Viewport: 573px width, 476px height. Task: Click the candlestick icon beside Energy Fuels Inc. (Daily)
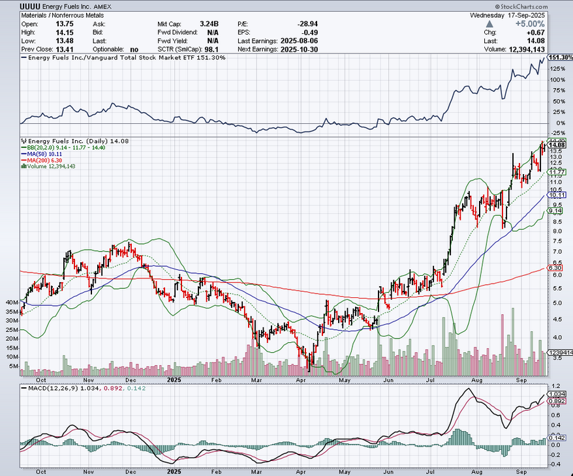[23, 140]
